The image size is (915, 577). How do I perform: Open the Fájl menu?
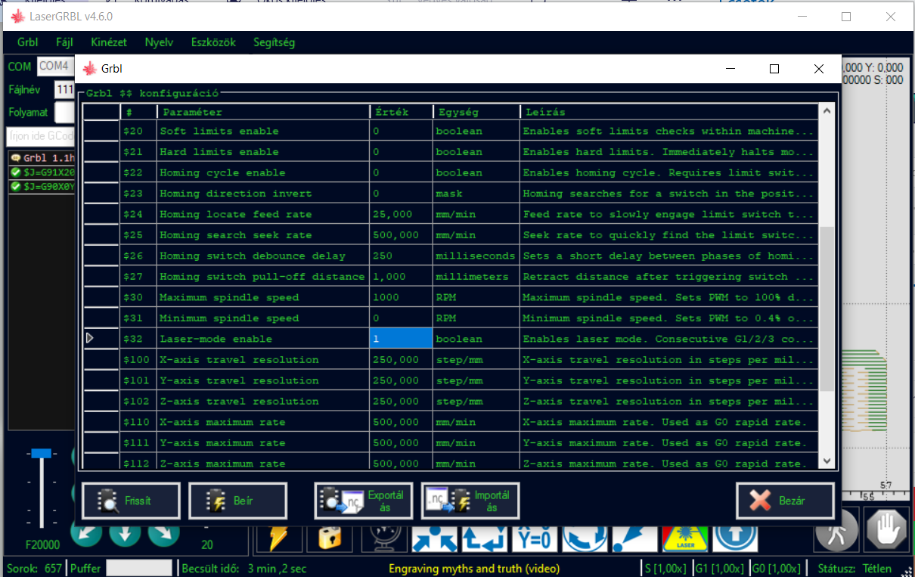point(64,42)
